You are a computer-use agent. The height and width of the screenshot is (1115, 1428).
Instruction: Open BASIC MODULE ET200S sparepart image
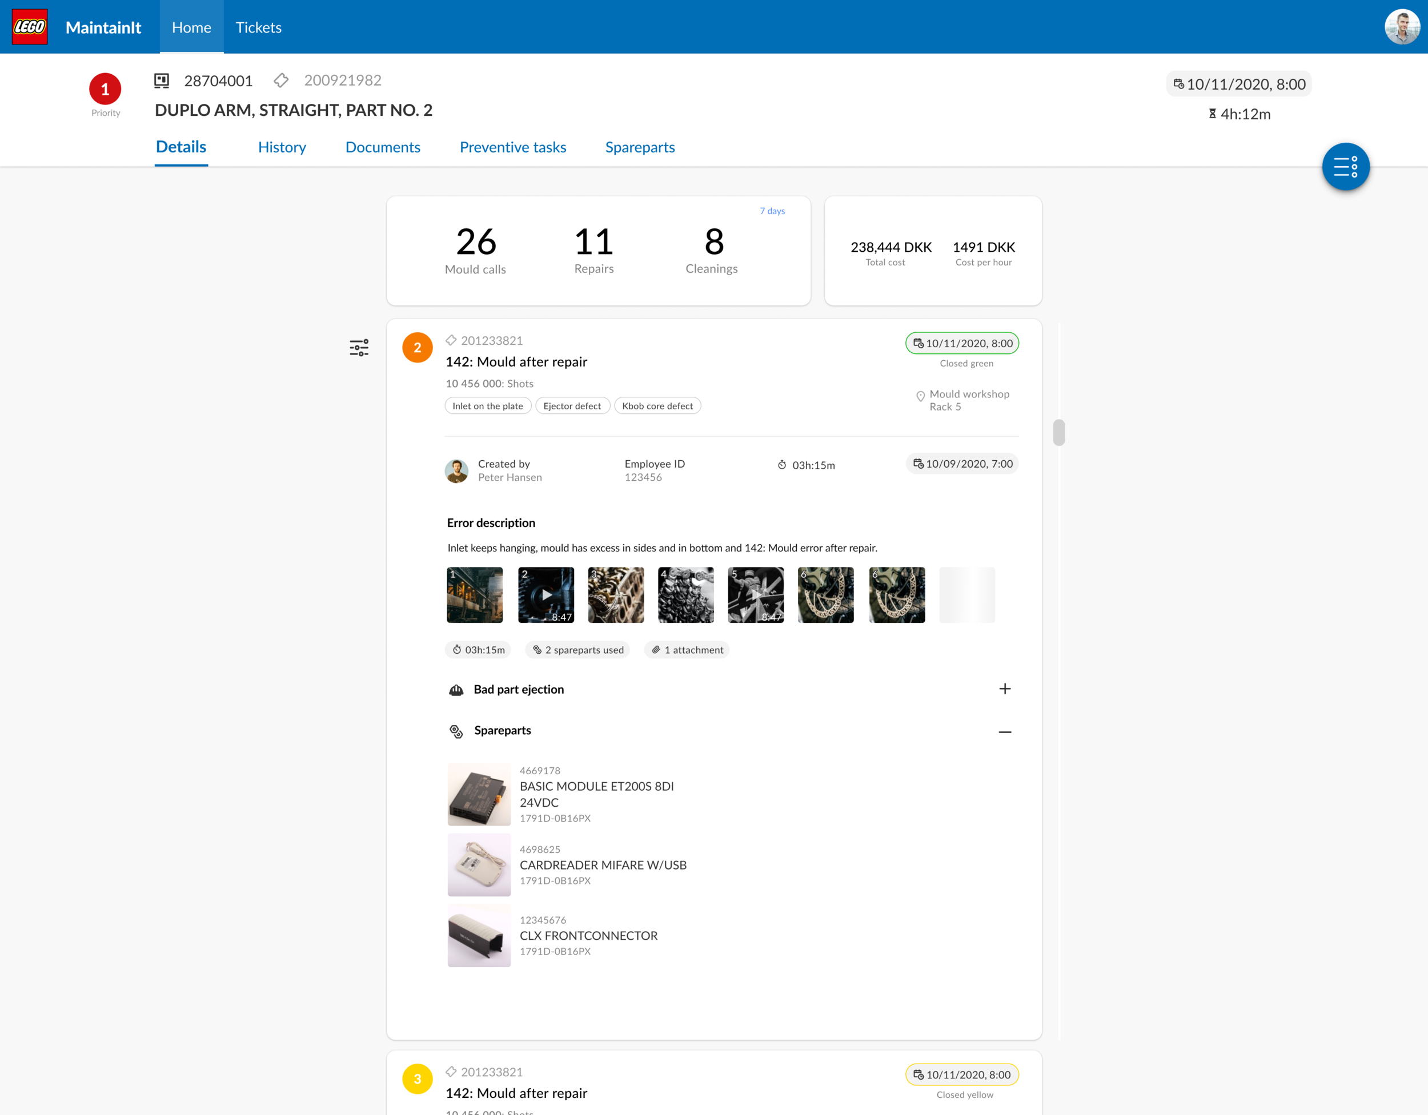point(479,794)
